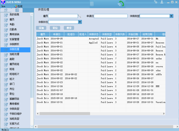Click the 搜索 button
Image resolution: width=179 pixels, height=131 pixels.
point(69,28)
